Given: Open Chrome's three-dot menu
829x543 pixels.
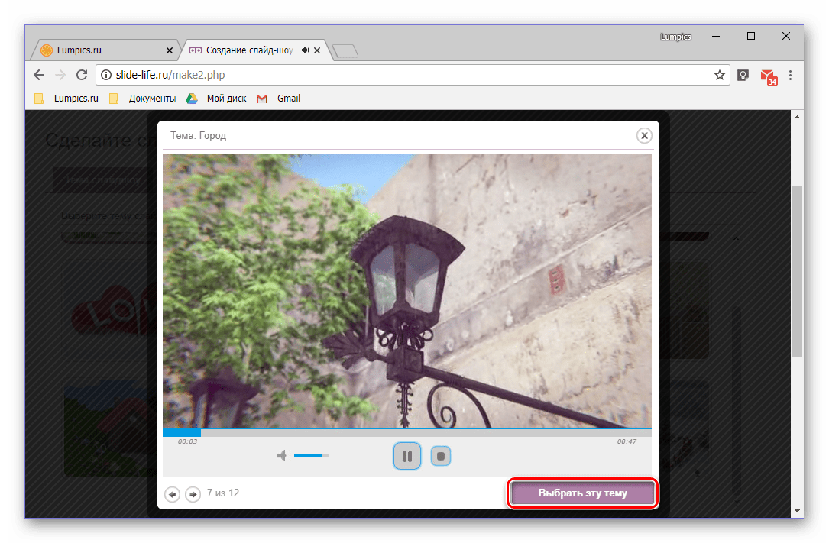Looking at the screenshot, I should pos(790,75).
